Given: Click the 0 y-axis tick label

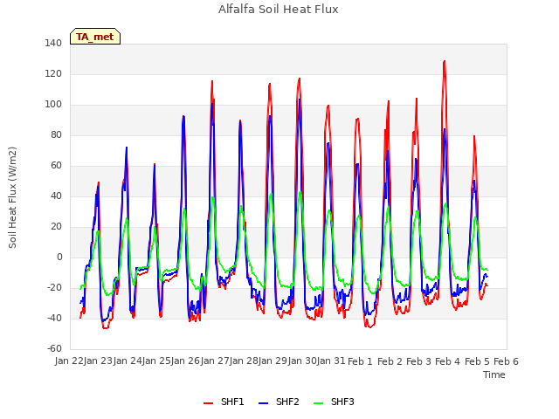Looking at the screenshot, I should pyautogui.click(x=59, y=258).
